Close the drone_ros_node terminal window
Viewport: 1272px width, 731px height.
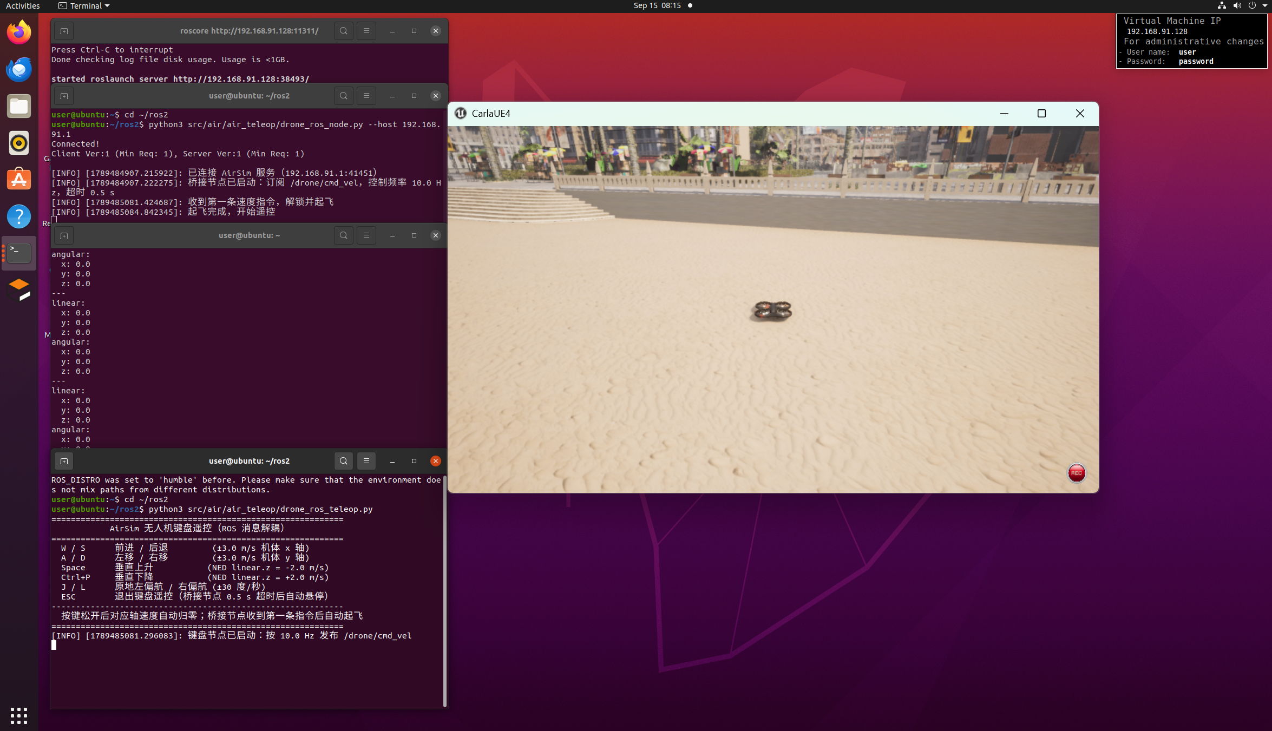(x=436, y=96)
